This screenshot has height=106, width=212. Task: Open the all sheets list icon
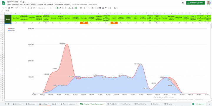pyautogui.click(x=9, y=104)
